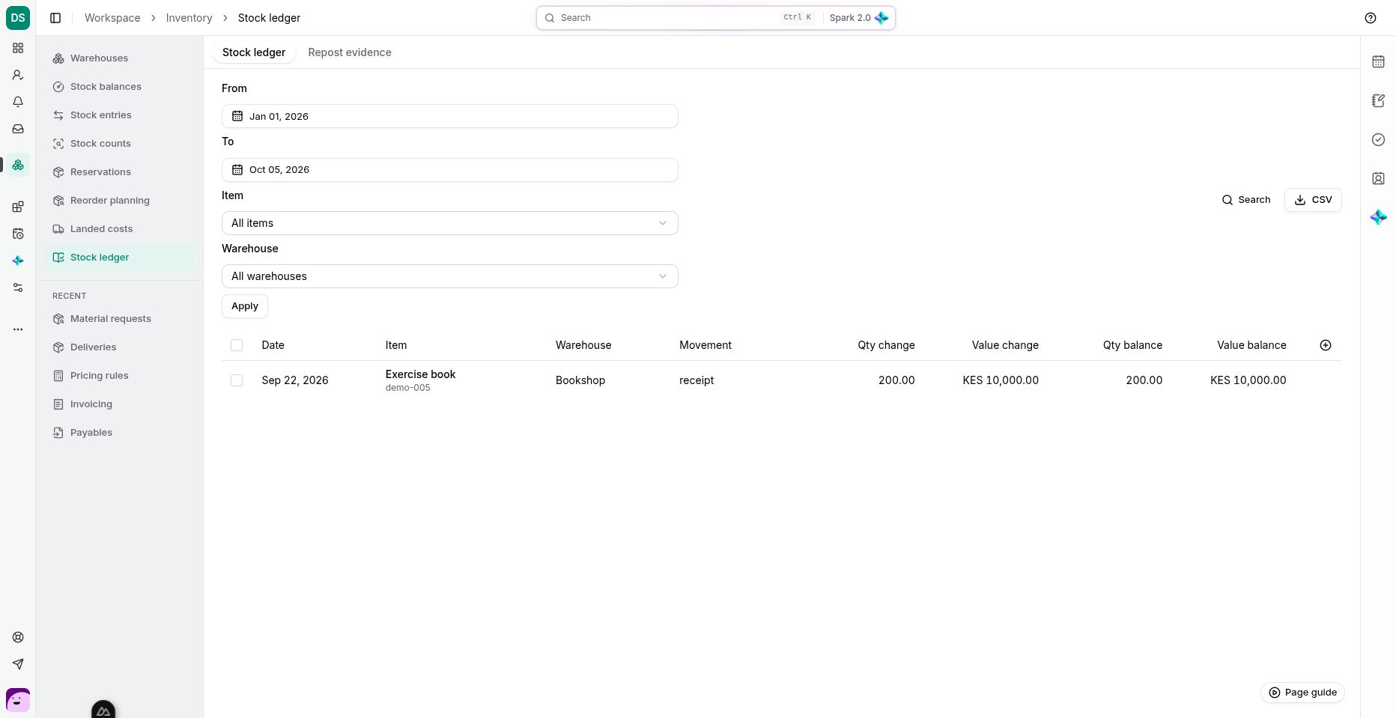Check the Exercise book row checkbox
Screen dimensions: 1396x718
[x=237, y=380]
